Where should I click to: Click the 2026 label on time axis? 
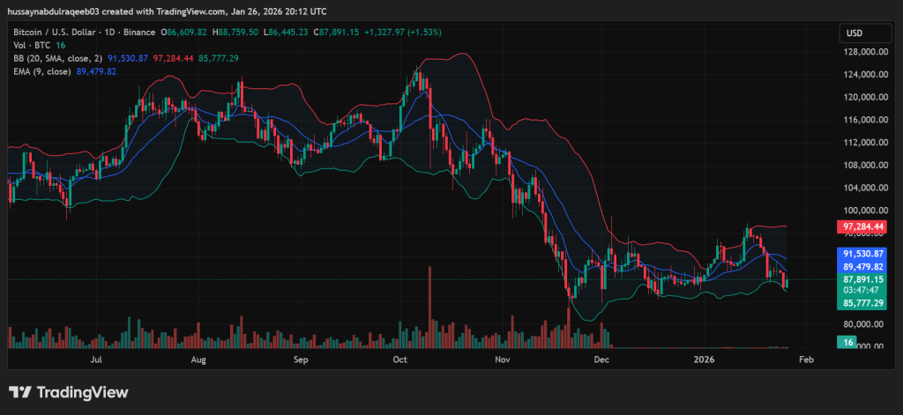(x=704, y=359)
